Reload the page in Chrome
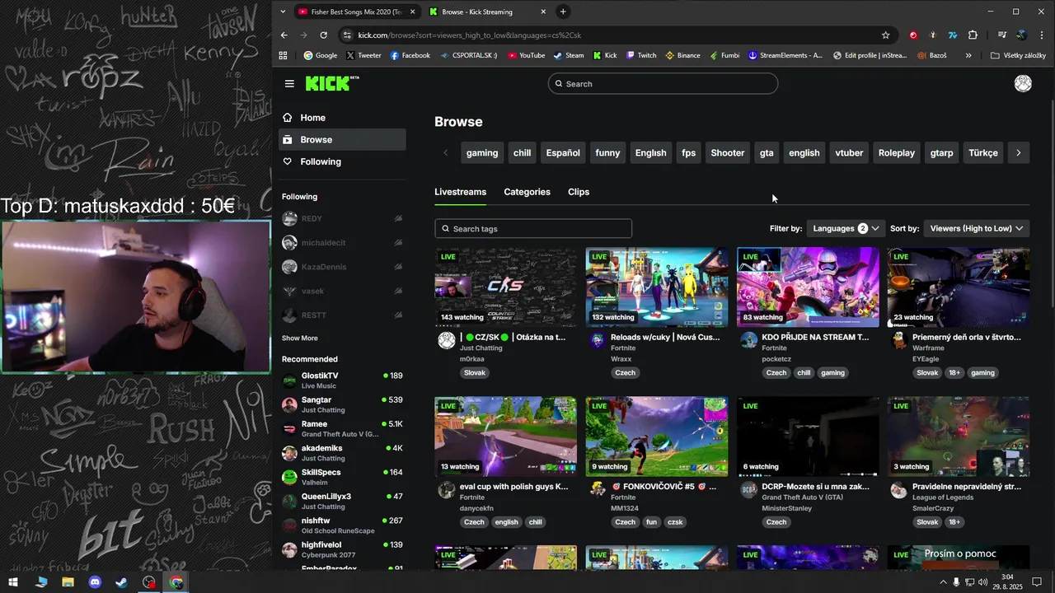This screenshot has height=593, width=1055. point(324,35)
